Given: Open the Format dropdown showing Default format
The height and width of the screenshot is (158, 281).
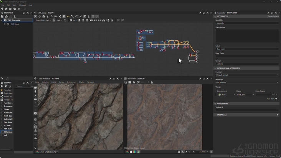Looking at the screenshot, I should click(x=247, y=75).
